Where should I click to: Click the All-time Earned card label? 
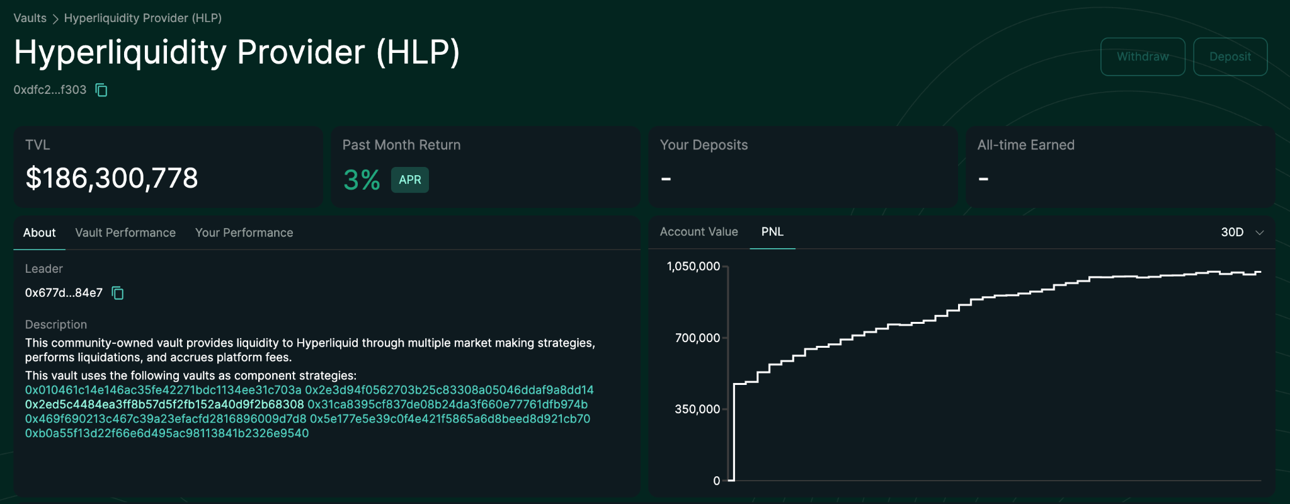click(1025, 145)
